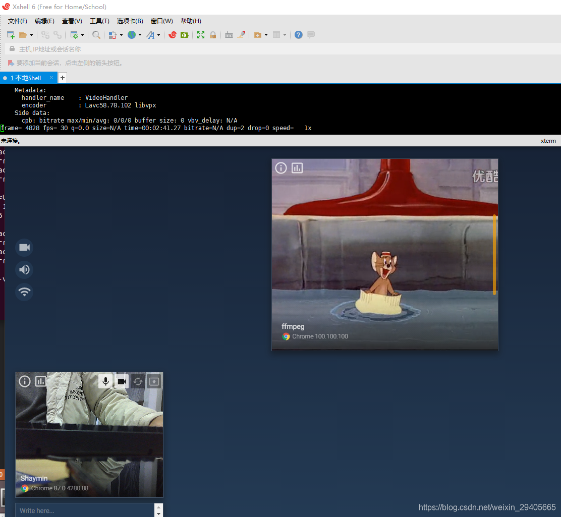Expand the font dropdown arrow

click(159, 35)
